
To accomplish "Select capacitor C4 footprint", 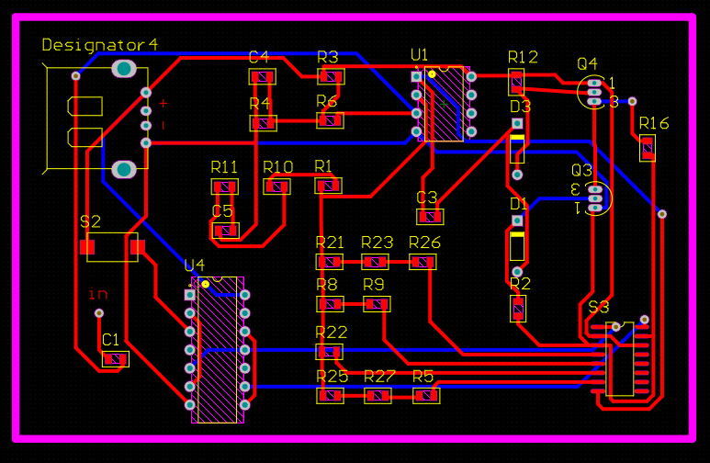I will click(262, 77).
